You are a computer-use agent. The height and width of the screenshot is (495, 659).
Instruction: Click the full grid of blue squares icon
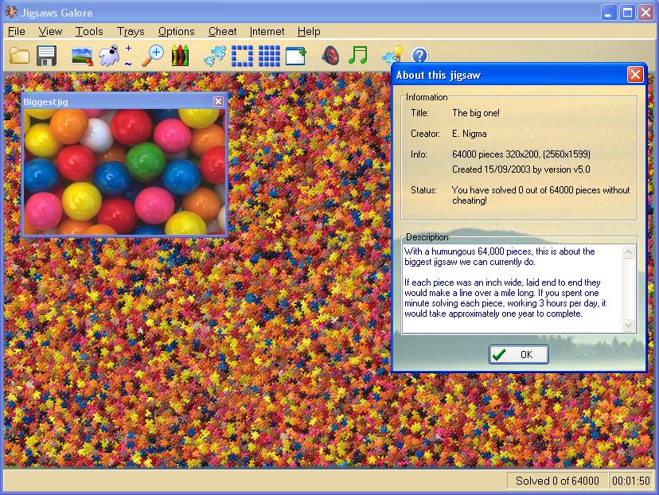pyautogui.click(x=269, y=56)
